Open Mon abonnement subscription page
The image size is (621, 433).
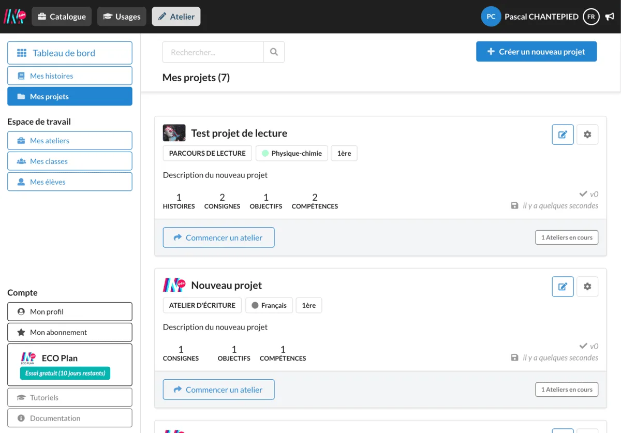coord(70,332)
